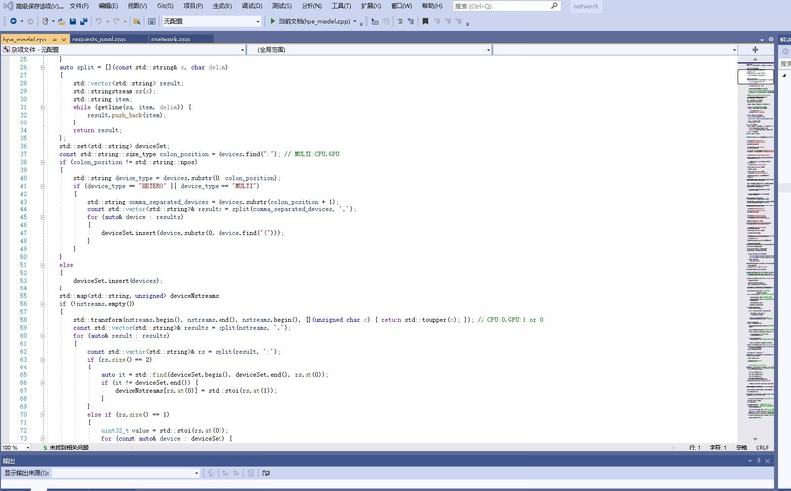Collapse the for loop at line 45
Image resolution: width=791 pixels, height=491 pixels.
tap(43, 217)
